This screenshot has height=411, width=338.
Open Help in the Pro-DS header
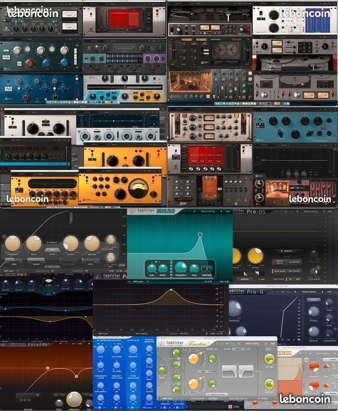(330, 211)
